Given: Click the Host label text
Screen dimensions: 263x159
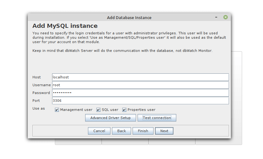Looking at the screenshot, I should click(37, 77).
